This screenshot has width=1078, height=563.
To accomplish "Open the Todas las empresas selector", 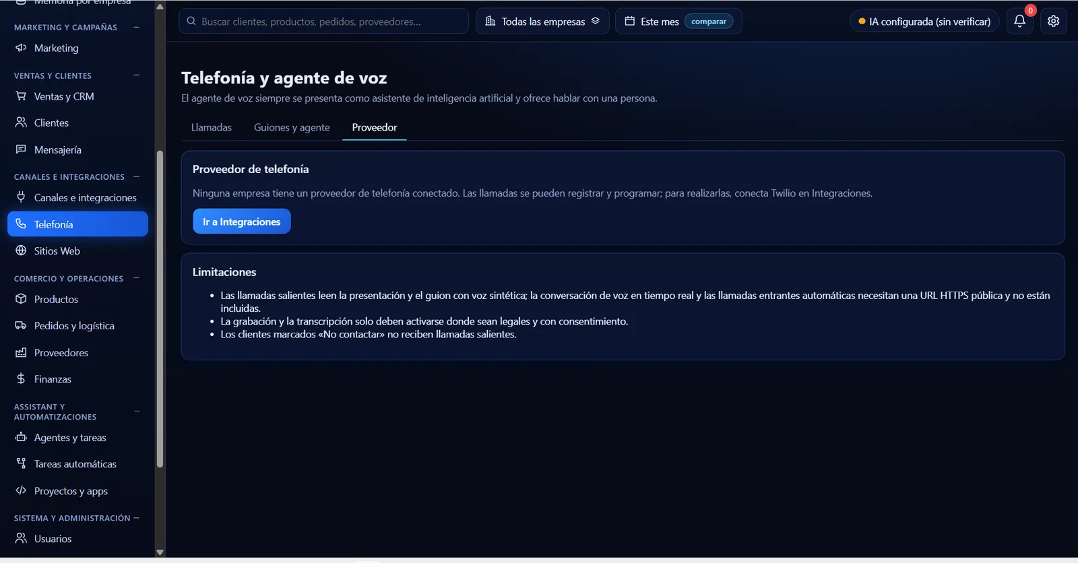I will [542, 21].
